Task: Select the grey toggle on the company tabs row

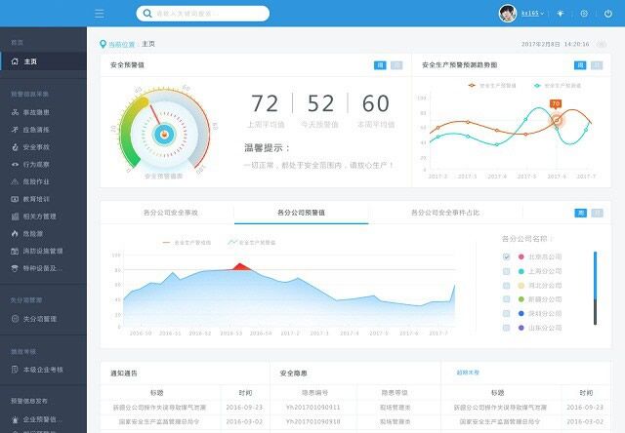Action: tap(597, 213)
